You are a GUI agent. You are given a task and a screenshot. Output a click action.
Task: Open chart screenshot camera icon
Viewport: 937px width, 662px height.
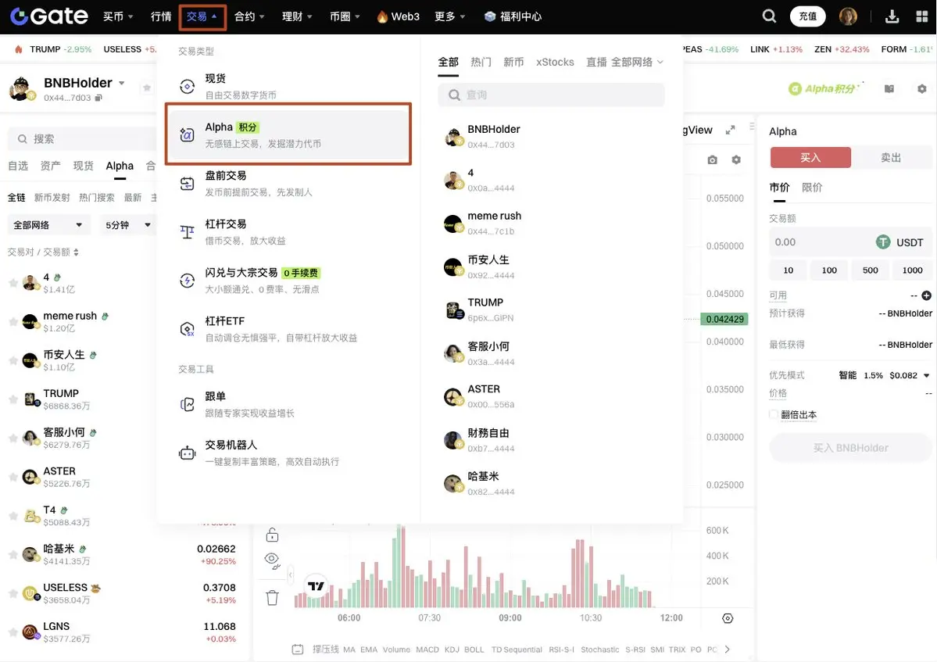click(x=712, y=159)
